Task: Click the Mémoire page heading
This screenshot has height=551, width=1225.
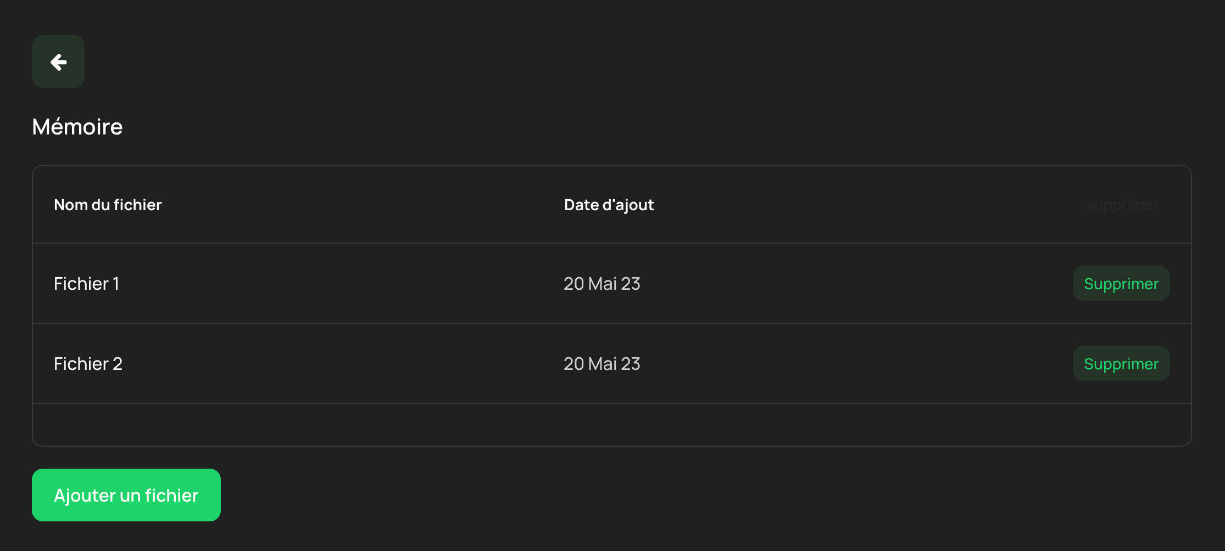Action: tap(77, 127)
